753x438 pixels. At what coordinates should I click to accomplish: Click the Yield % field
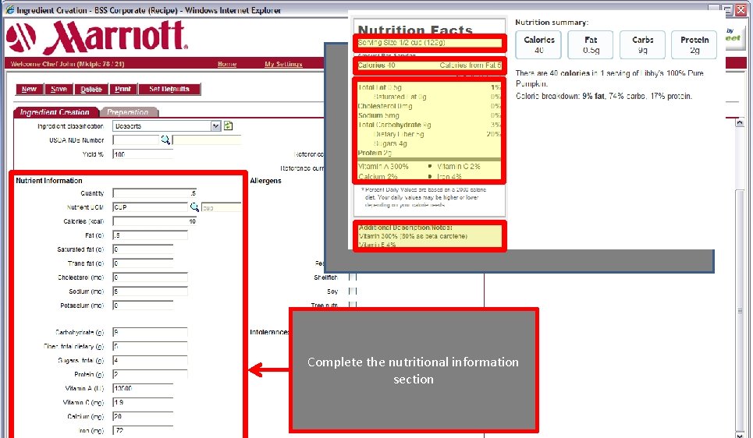point(143,154)
